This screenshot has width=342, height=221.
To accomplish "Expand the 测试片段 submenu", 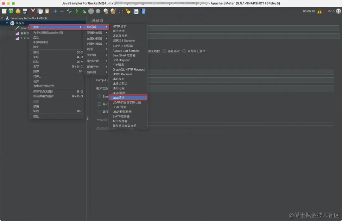I will coord(96,61).
